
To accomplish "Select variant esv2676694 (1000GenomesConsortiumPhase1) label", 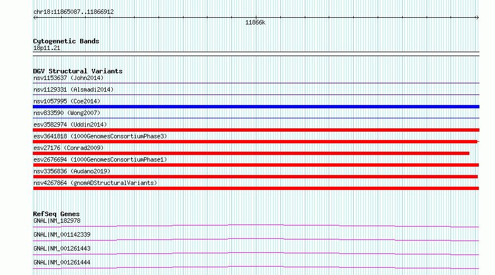I will coord(100,159).
